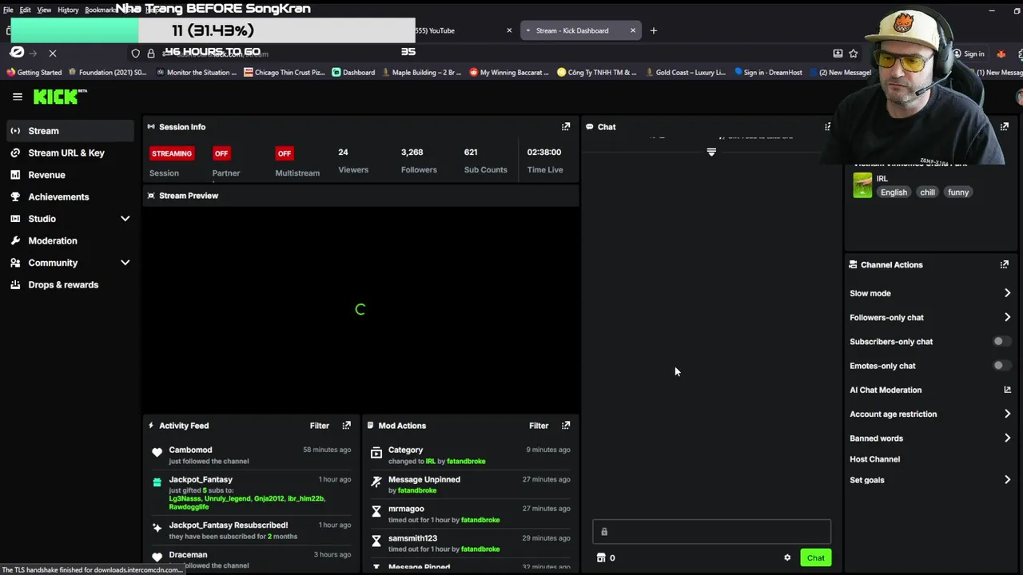The width and height of the screenshot is (1023, 575).
Task: Click the Achievements trophy icon
Action: pos(15,196)
